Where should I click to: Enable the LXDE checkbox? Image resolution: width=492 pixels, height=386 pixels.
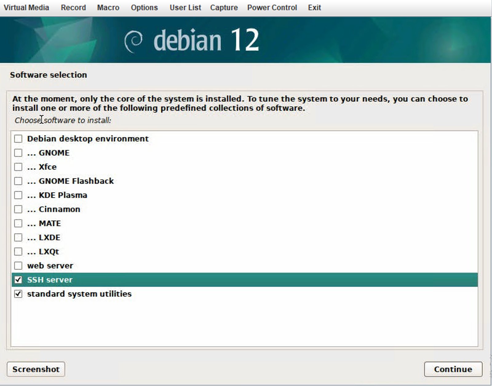pyautogui.click(x=18, y=237)
